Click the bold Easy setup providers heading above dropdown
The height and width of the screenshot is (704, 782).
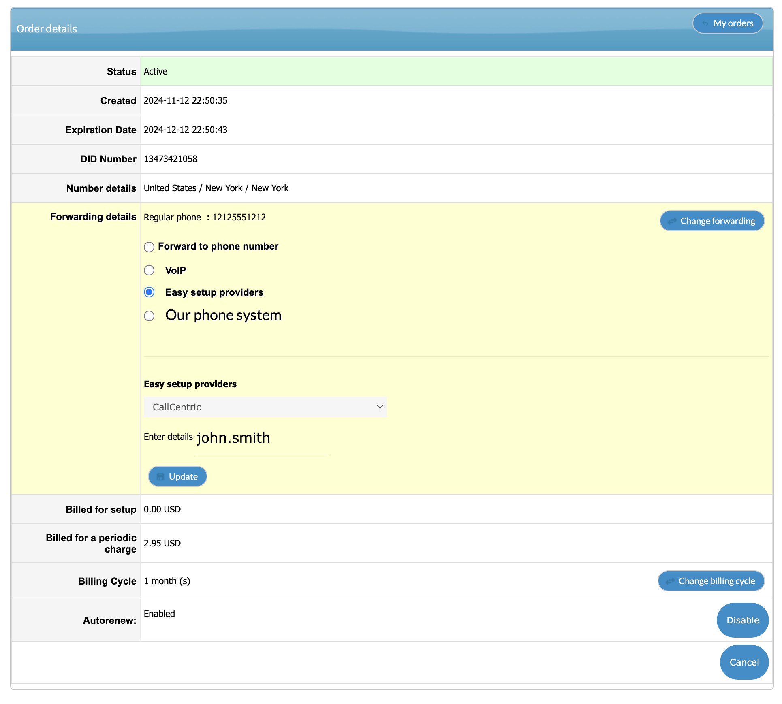190,384
